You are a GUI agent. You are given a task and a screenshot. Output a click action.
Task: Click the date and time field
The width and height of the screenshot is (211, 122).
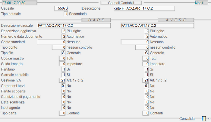click(x=19, y=3)
